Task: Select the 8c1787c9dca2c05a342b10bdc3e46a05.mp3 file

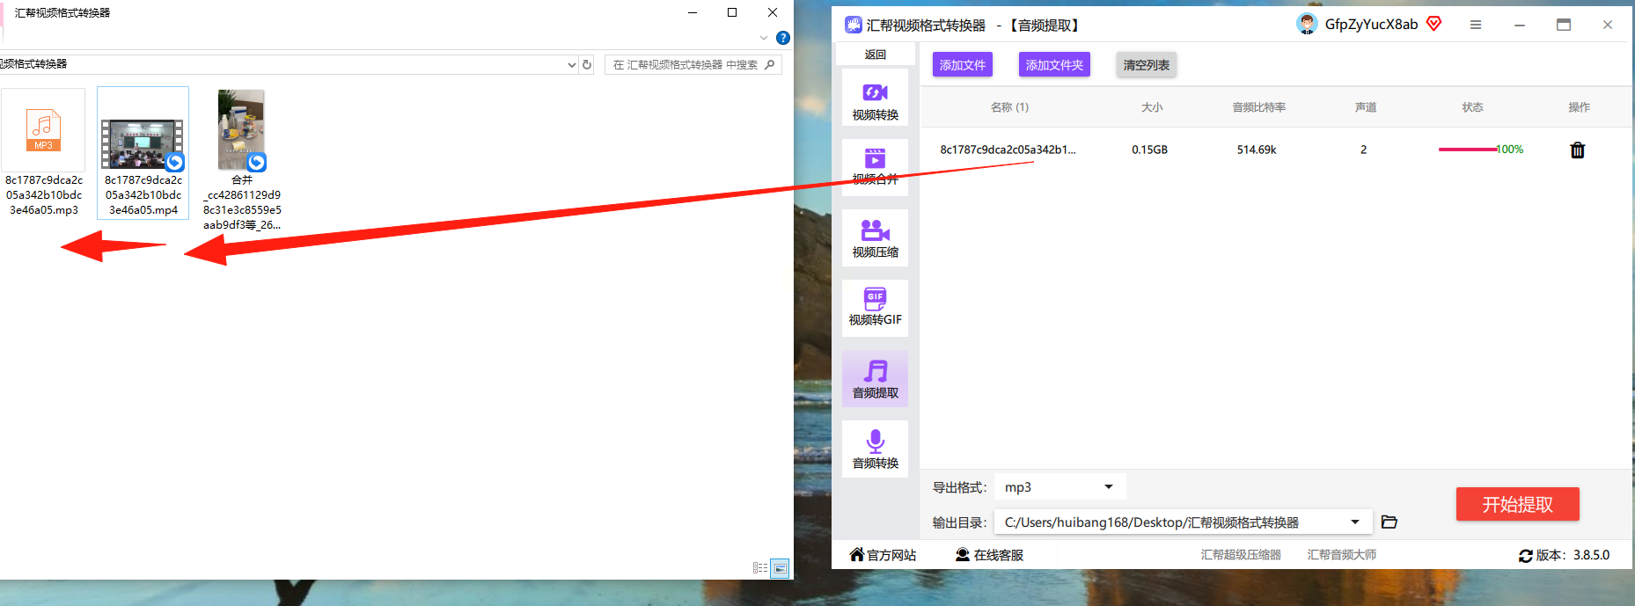Action: click(44, 153)
